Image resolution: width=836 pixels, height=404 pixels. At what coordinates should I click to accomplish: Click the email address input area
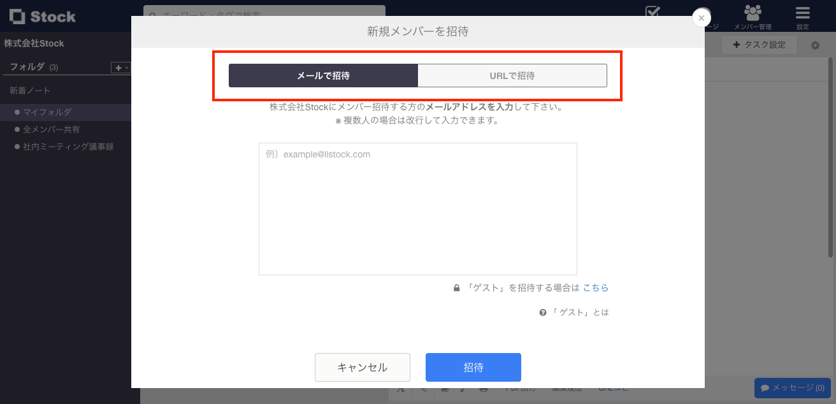tap(417, 208)
